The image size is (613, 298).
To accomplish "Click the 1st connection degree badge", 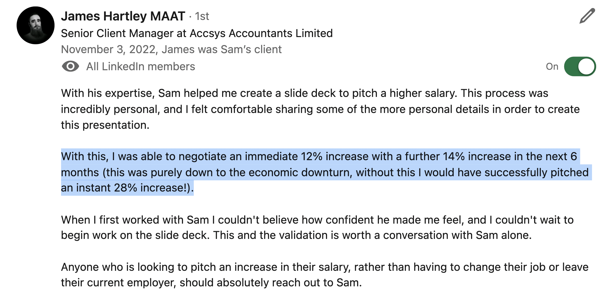I will 202,16.
